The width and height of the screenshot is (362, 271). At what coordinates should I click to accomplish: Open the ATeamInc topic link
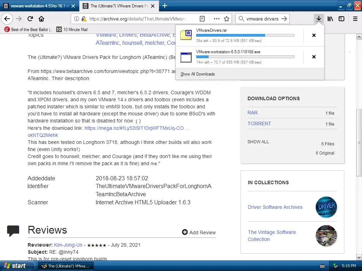(x=107, y=43)
